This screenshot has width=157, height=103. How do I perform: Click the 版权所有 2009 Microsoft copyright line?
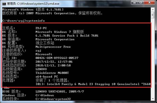(x=52, y=13)
